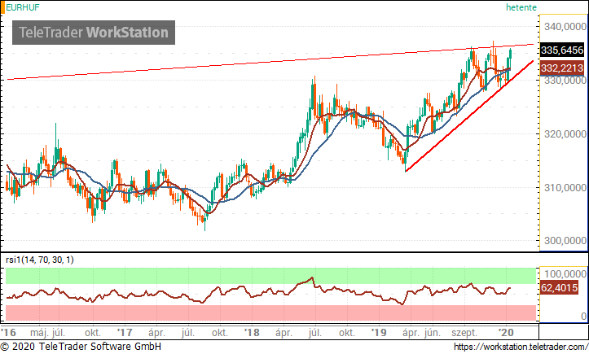Click the '20 year label on time axis
Image resolution: width=589 pixels, height=354 pixels.
(506, 333)
